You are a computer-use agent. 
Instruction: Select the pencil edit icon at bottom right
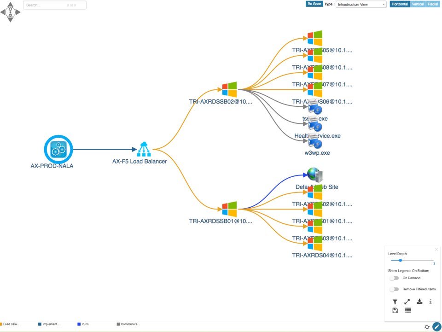pyautogui.click(x=437, y=326)
